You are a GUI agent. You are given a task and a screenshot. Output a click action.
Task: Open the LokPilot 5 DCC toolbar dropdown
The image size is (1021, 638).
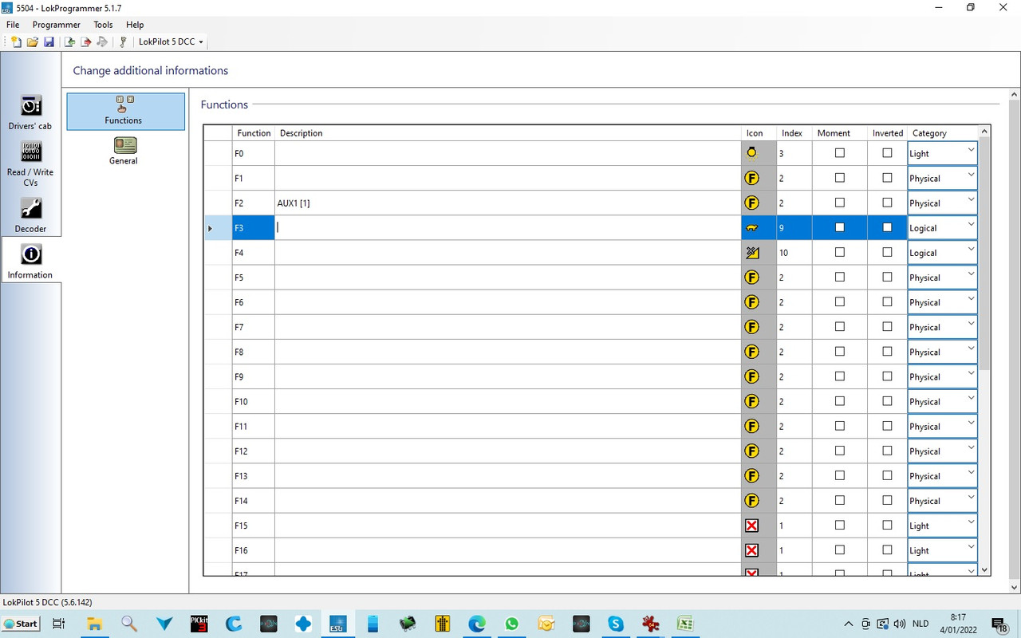pyautogui.click(x=171, y=41)
